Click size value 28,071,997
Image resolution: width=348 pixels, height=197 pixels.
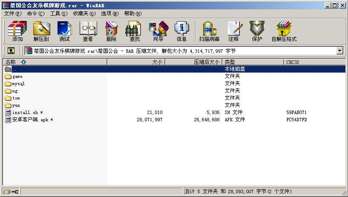(150, 120)
